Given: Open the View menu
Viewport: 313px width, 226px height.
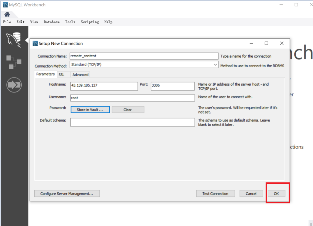Looking at the screenshot, I should pyautogui.click(x=34, y=22).
